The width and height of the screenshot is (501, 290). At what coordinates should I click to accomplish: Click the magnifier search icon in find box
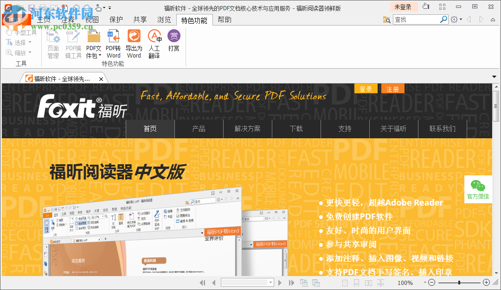point(443,19)
